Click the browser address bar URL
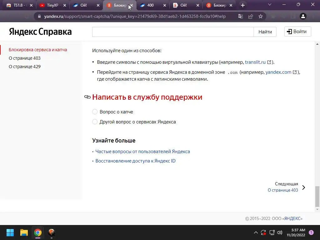This screenshot has height=240, width=320. 135,16
